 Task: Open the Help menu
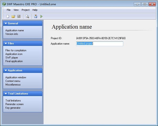[x=35, y=10]
